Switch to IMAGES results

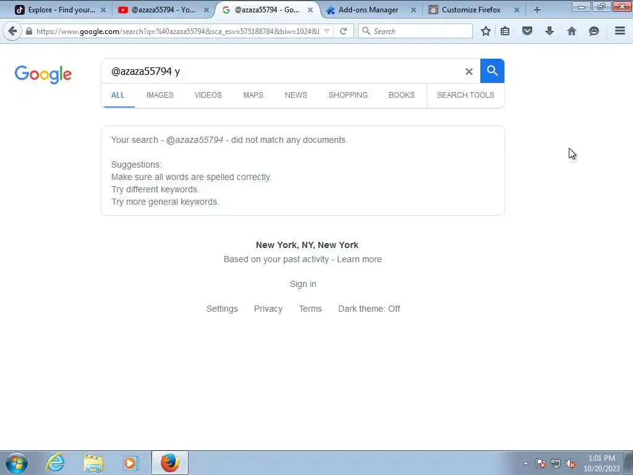point(160,95)
